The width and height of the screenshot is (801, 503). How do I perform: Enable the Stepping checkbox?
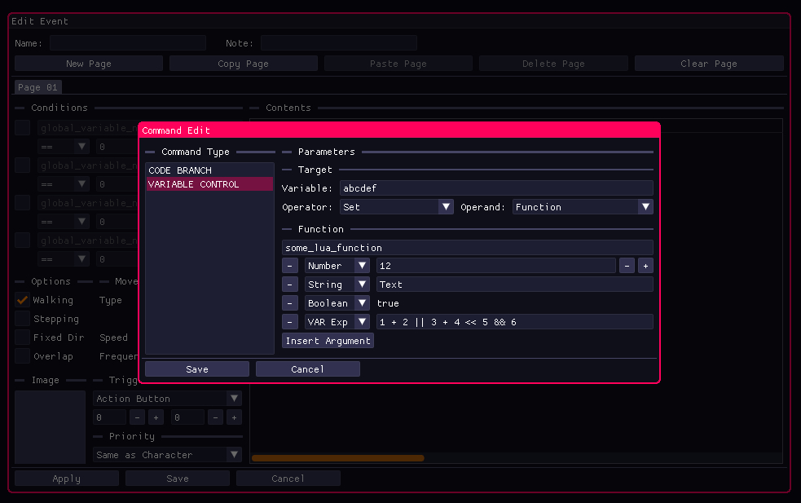(23, 319)
